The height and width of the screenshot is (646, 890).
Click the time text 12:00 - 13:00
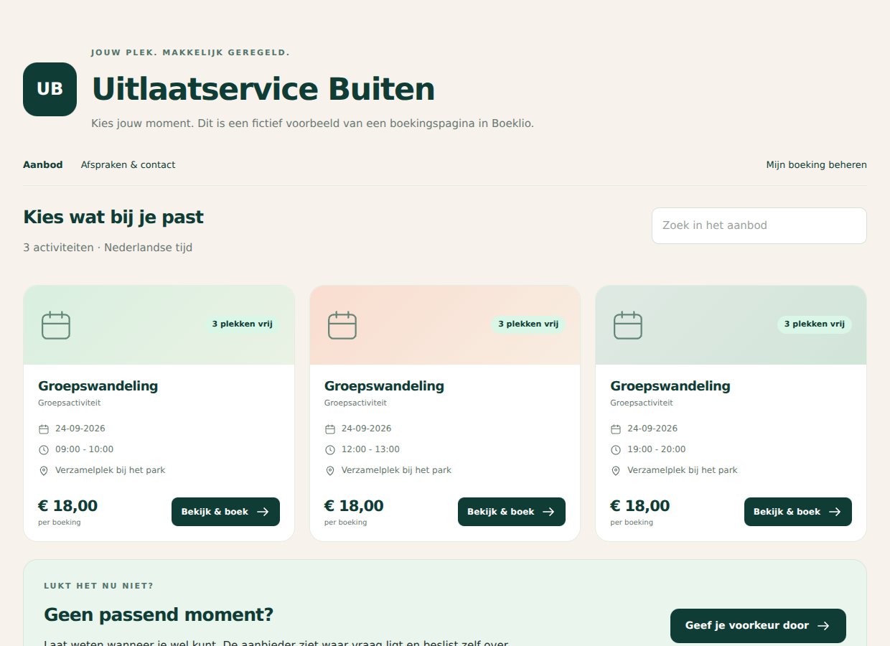pyautogui.click(x=370, y=449)
